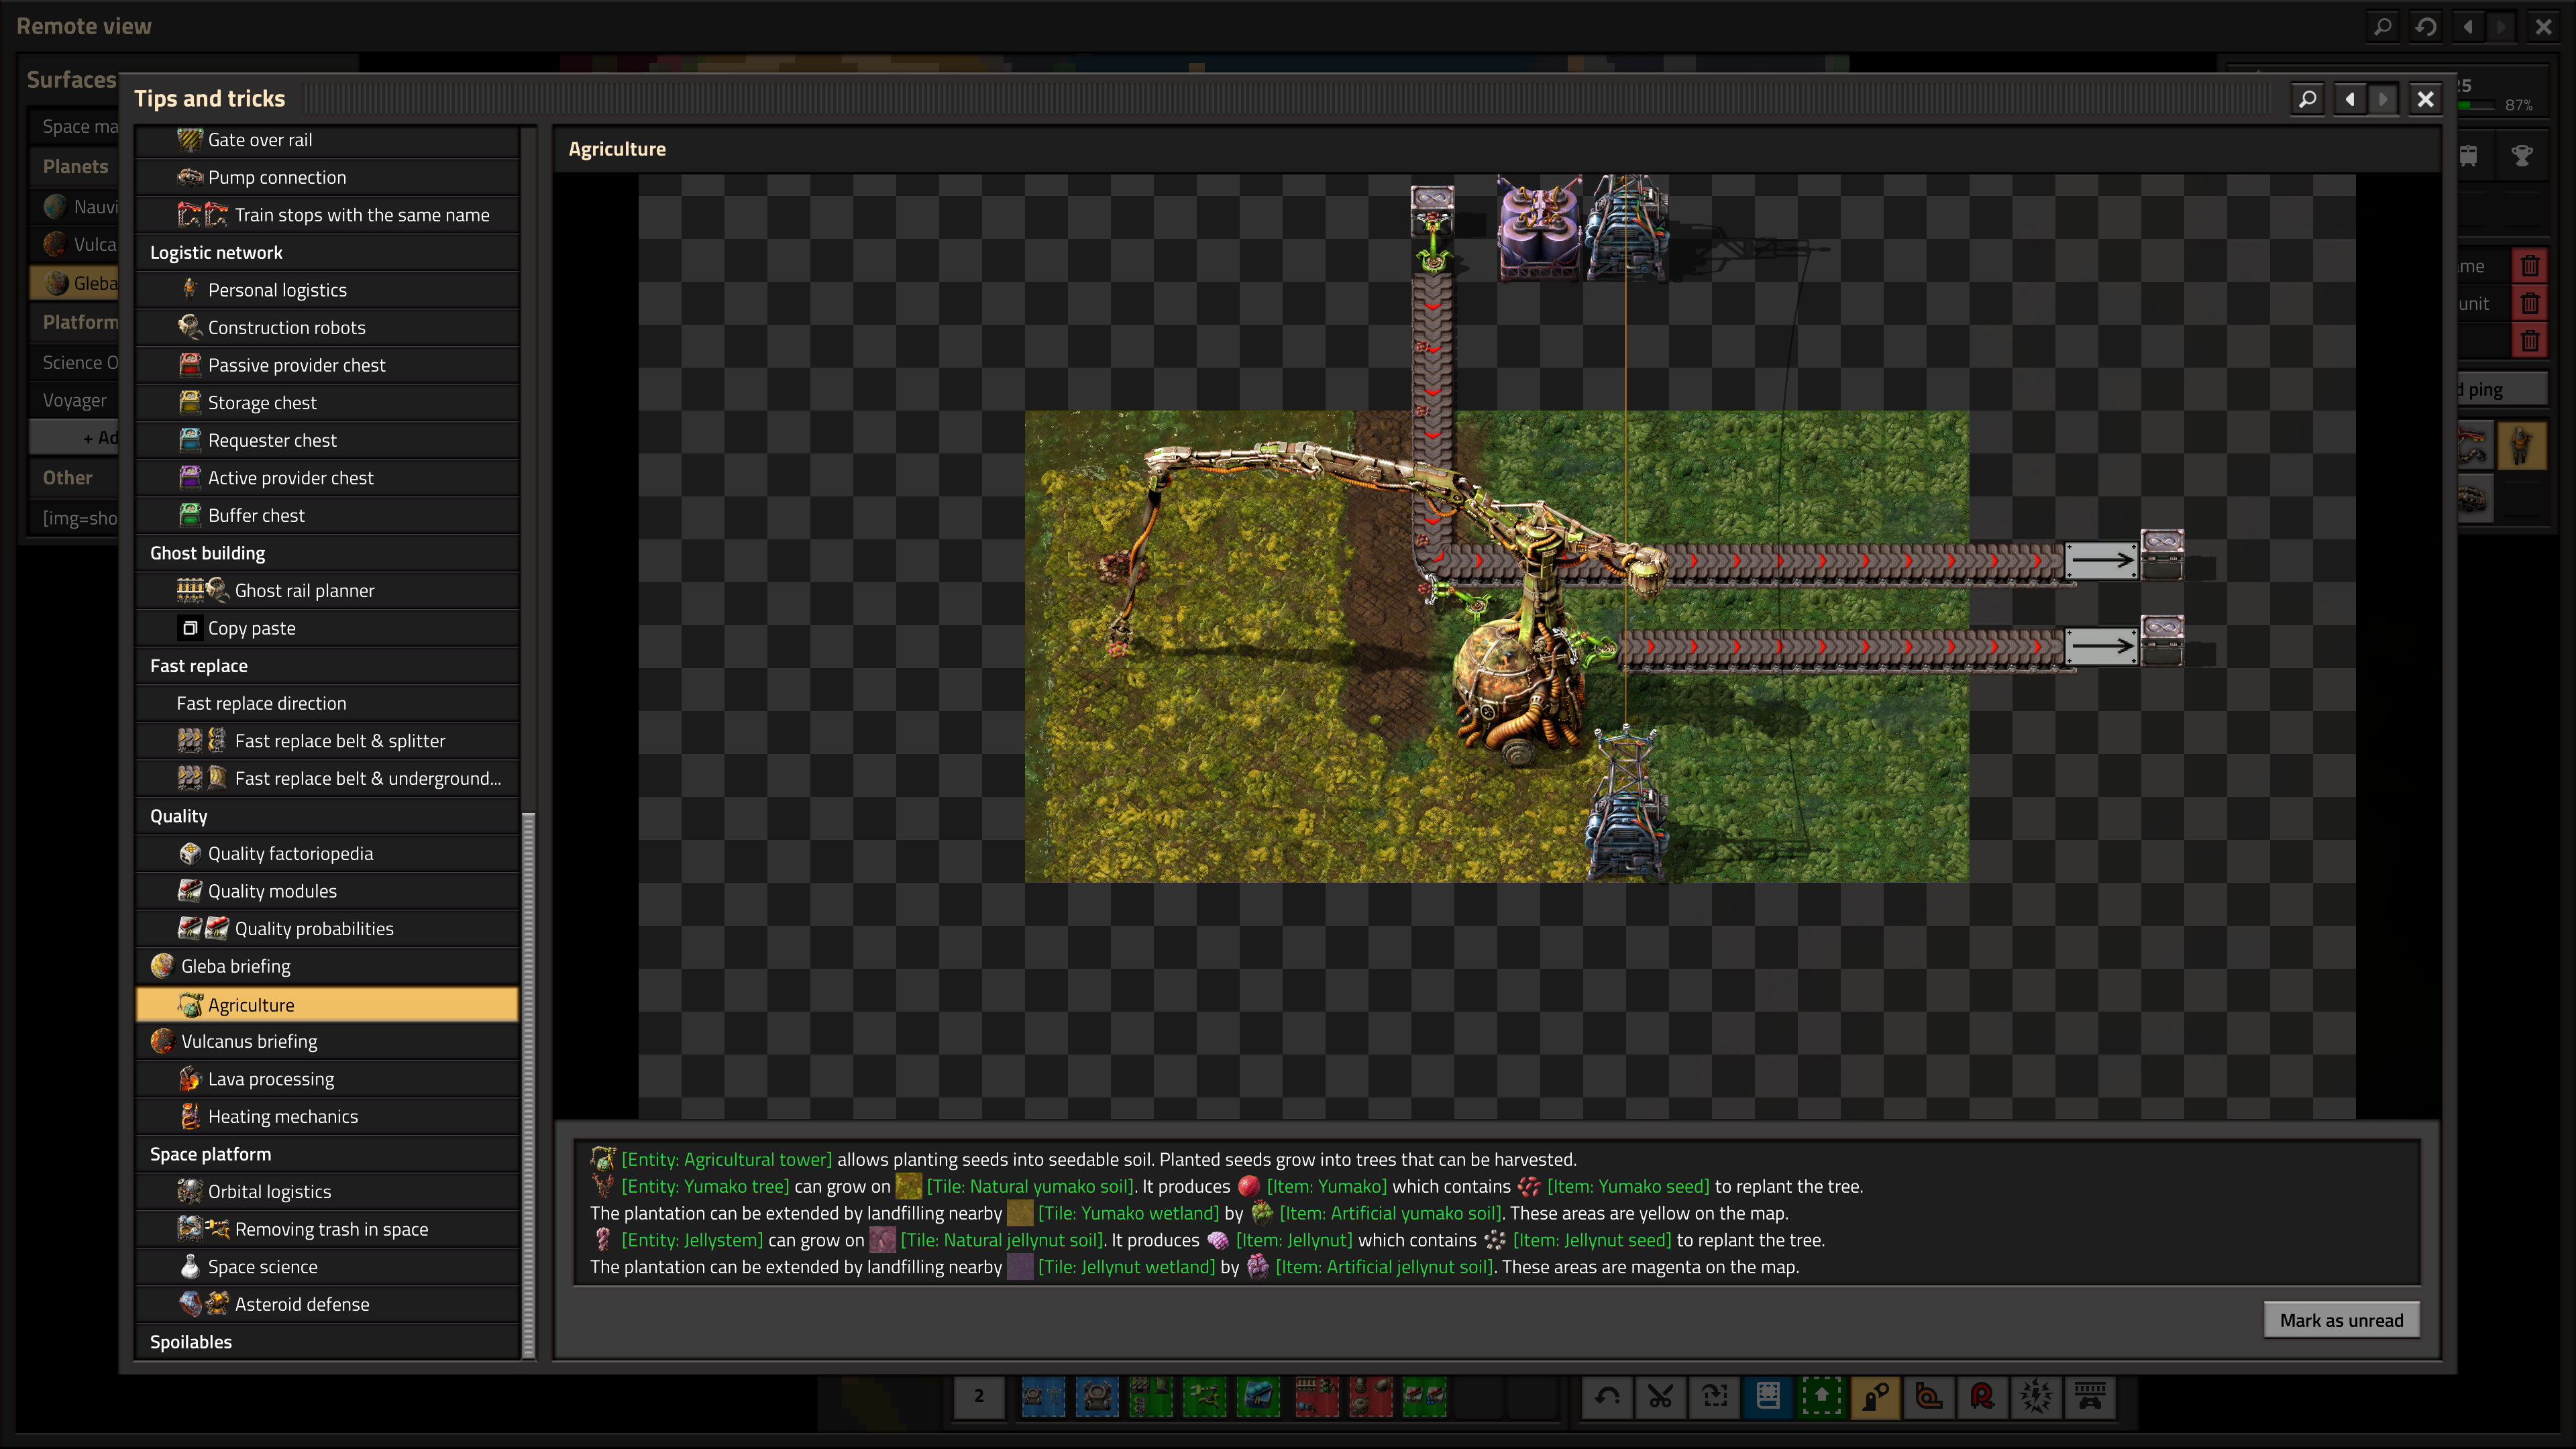Select the engineer character slot in right panel
Screen dimensions: 2576x1449
[x=2521, y=445]
